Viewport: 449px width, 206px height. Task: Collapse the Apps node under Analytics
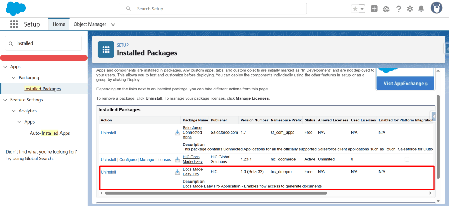[x=19, y=122]
